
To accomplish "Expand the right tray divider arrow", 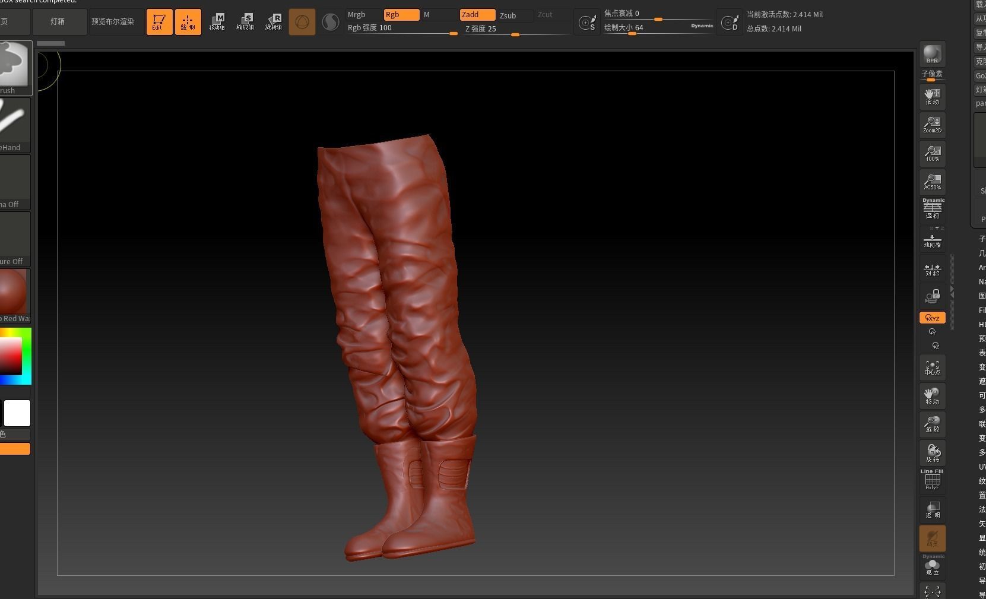I will click(952, 291).
